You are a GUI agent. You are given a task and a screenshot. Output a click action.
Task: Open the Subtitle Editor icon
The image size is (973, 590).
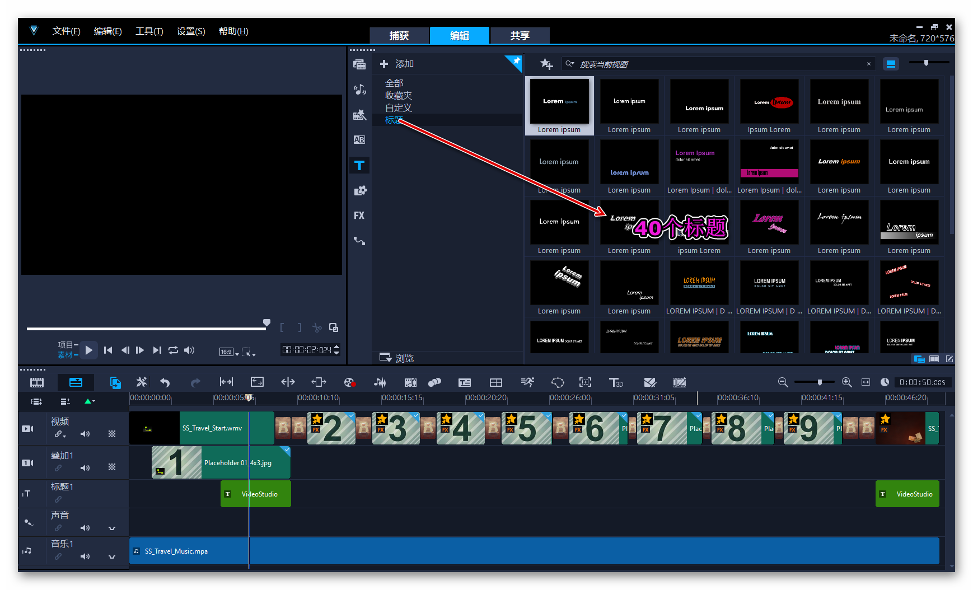(465, 382)
